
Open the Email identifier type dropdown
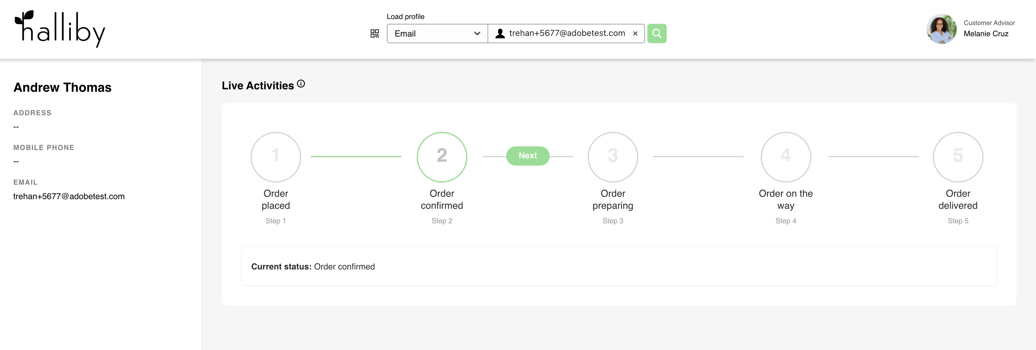(x=437, y=33)
